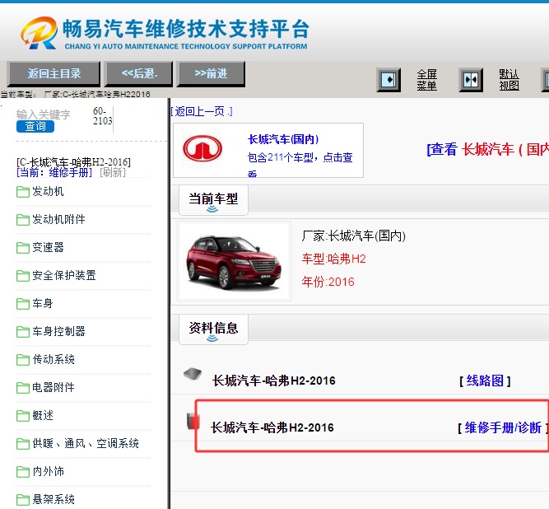549x509 pixels.
Task: Click folder icon beside 传动系统
Action: [x=23, y=360]
